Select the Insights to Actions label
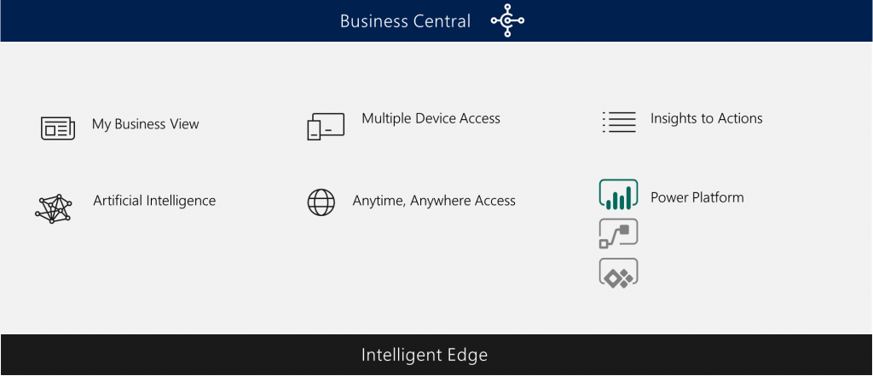This screenshot has height=376, width=873. (x=707, y=118)
